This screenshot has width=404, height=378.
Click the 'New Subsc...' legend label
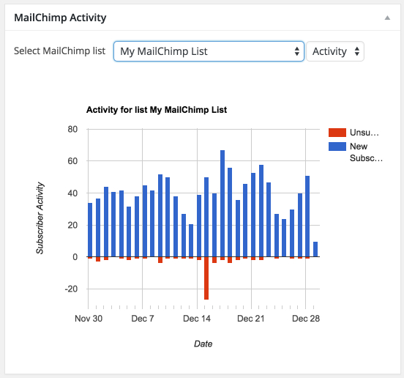366,152
